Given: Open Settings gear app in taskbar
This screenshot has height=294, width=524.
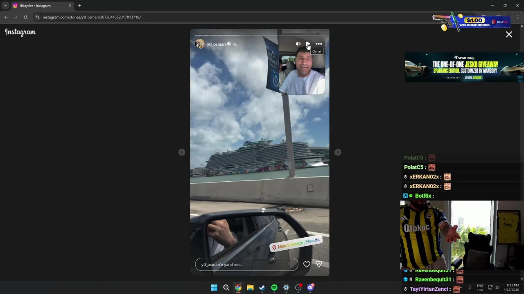Looking at the screenshot, I should tap(286, 288).
